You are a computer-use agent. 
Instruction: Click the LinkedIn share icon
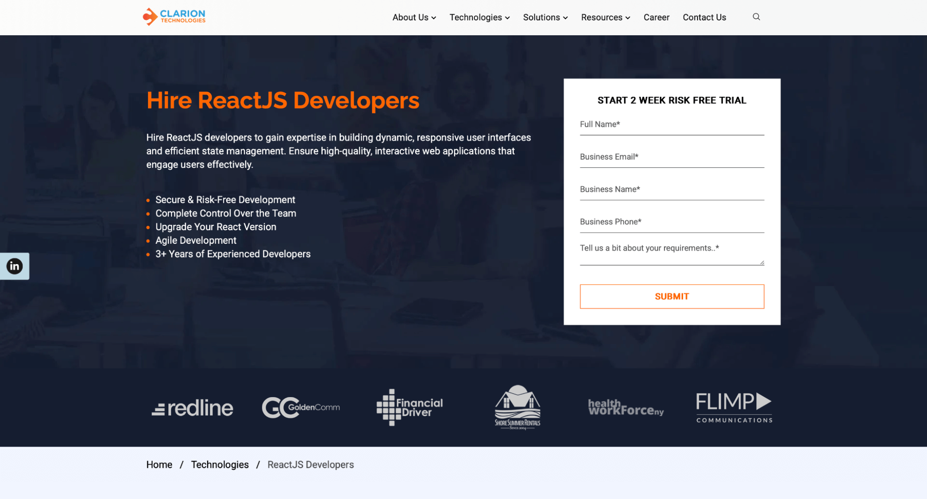coord(14,266)
